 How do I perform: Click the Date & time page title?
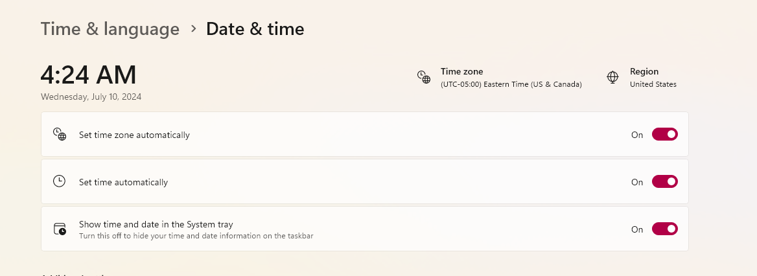click(x=255, y=29)
